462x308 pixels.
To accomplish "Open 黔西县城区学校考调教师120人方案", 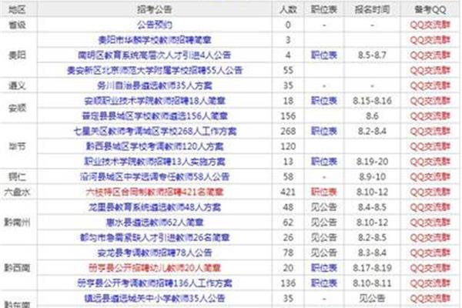I will pos(155,146).
